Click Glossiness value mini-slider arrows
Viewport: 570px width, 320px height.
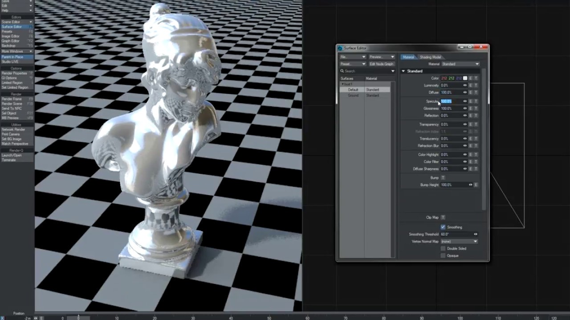click(x=465, y=108)
